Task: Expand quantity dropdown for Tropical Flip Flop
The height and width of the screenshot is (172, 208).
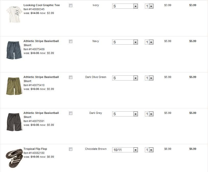Action: pos(149,150)
